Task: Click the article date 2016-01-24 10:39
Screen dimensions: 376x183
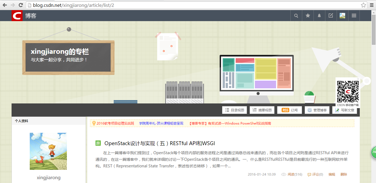Action: tap(261, 174)
